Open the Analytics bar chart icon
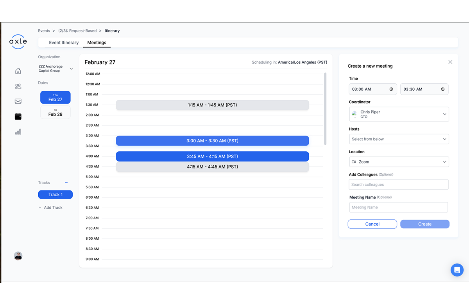Image resolution: width=469 pixels, height=305 pixels. pyautogui.click(x=18, y=132)
